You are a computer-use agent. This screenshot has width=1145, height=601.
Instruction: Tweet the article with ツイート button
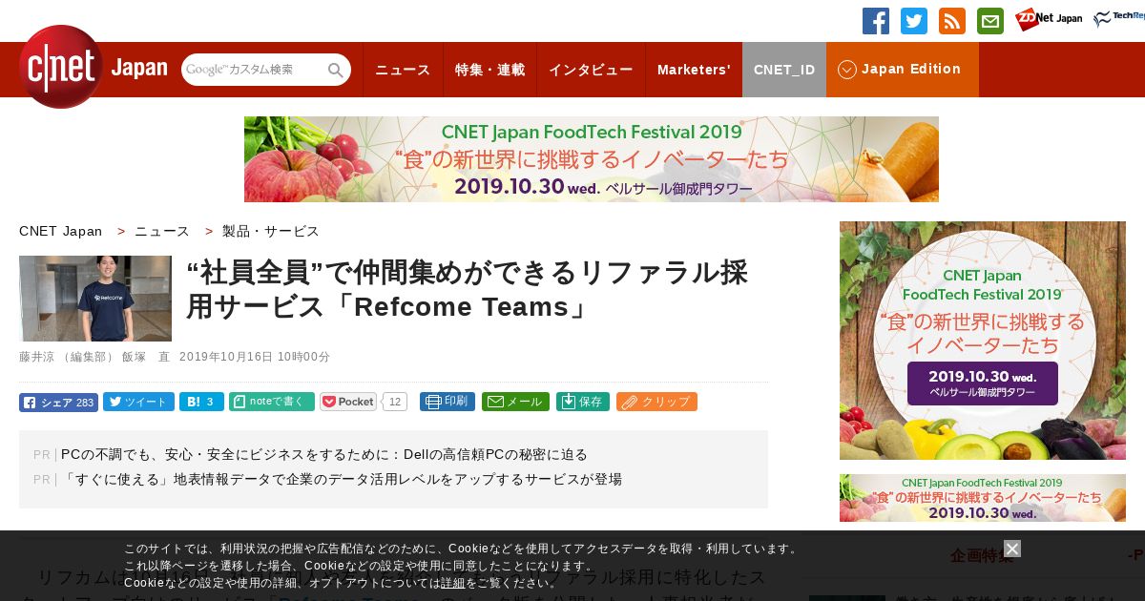pos(138,402)
